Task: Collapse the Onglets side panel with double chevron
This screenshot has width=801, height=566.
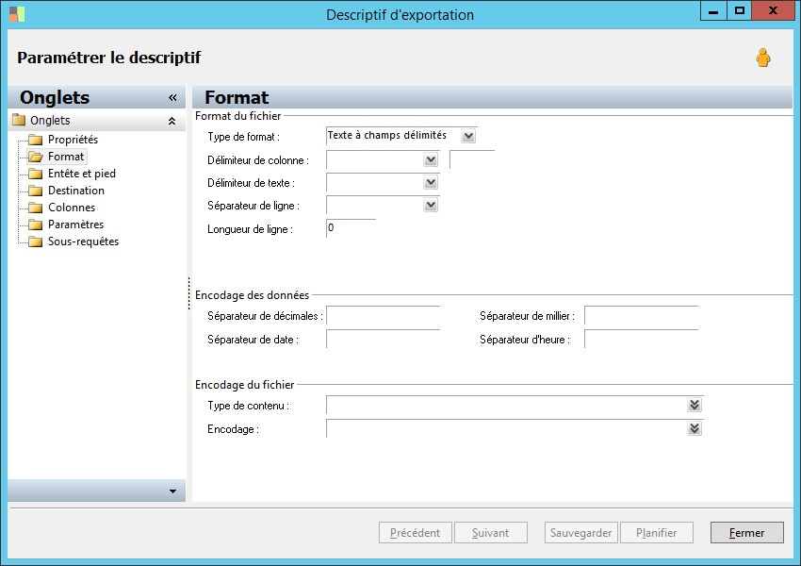Action: [172, 98]
